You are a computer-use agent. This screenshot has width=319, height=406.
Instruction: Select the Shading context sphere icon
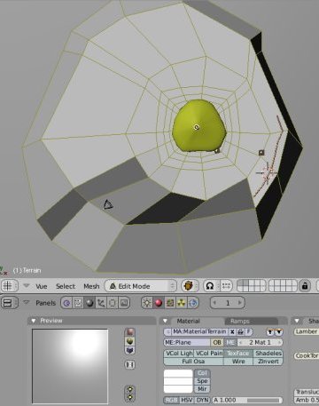(x=89, y=303)
